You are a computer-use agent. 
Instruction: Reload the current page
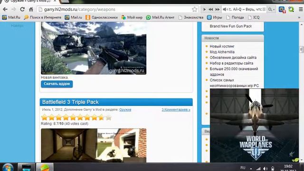[x=22, y=9]
